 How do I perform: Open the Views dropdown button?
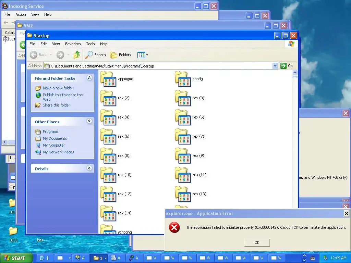point(143,55)
